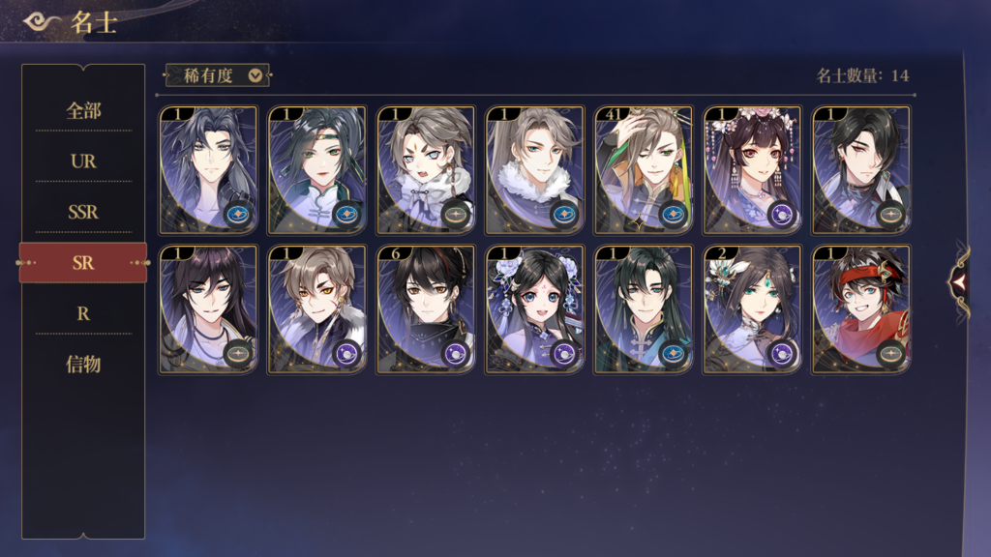This screenshot has width=991, height=557.
Task: Click the cloud swirl back icon
Action: click(x=42, y=22)
